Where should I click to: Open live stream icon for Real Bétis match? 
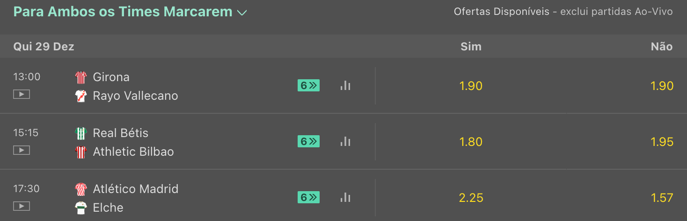(x=22, y=151)
